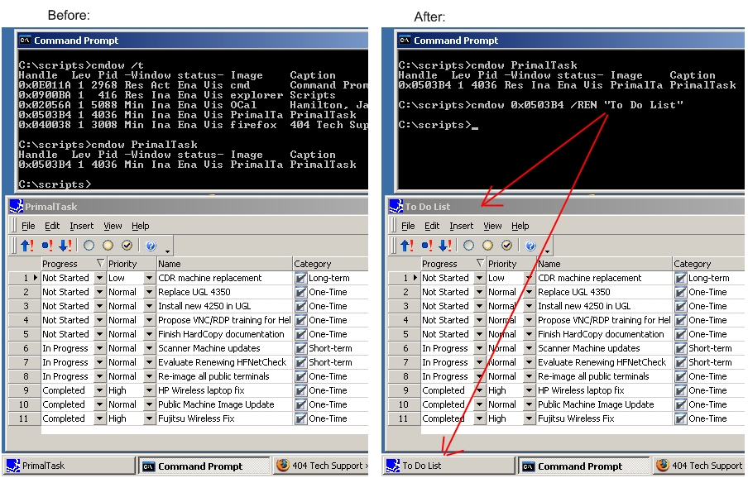
Task: Click 'Short-term' category of row 6 in PrimalTask
Action: 331,348
